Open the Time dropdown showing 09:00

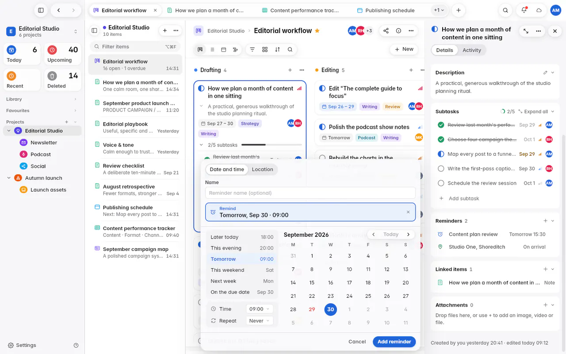[x=260, y=309]
